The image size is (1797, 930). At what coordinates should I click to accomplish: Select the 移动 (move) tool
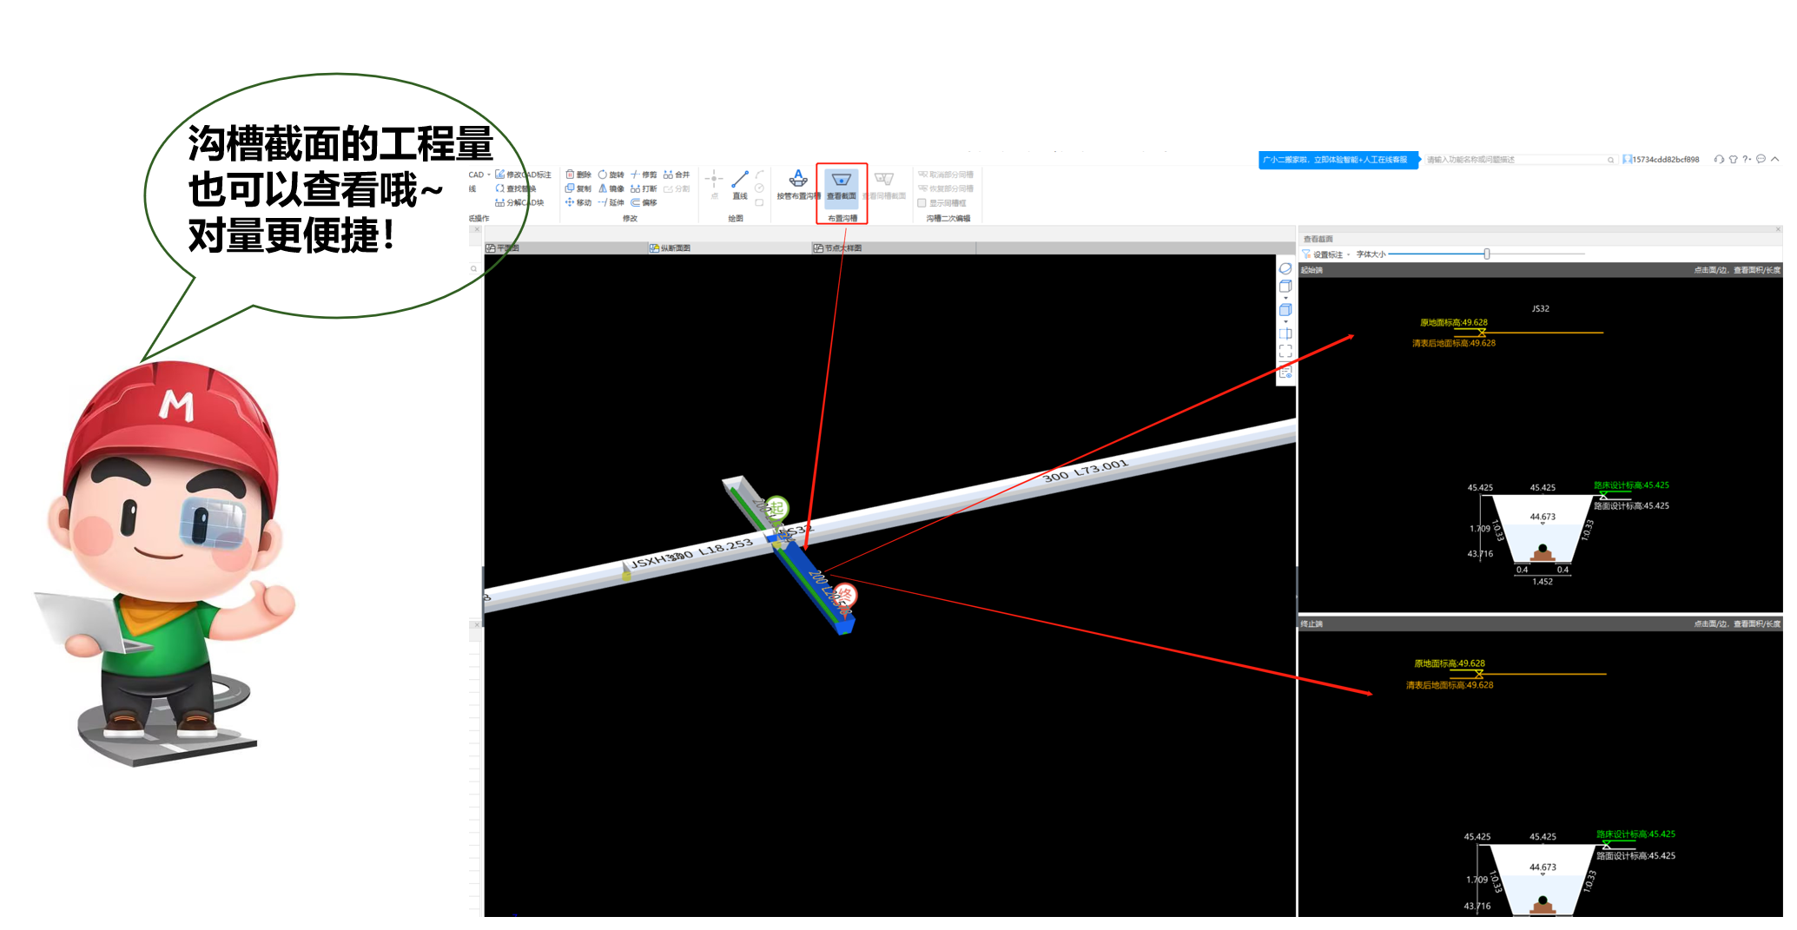coord(578,202)
